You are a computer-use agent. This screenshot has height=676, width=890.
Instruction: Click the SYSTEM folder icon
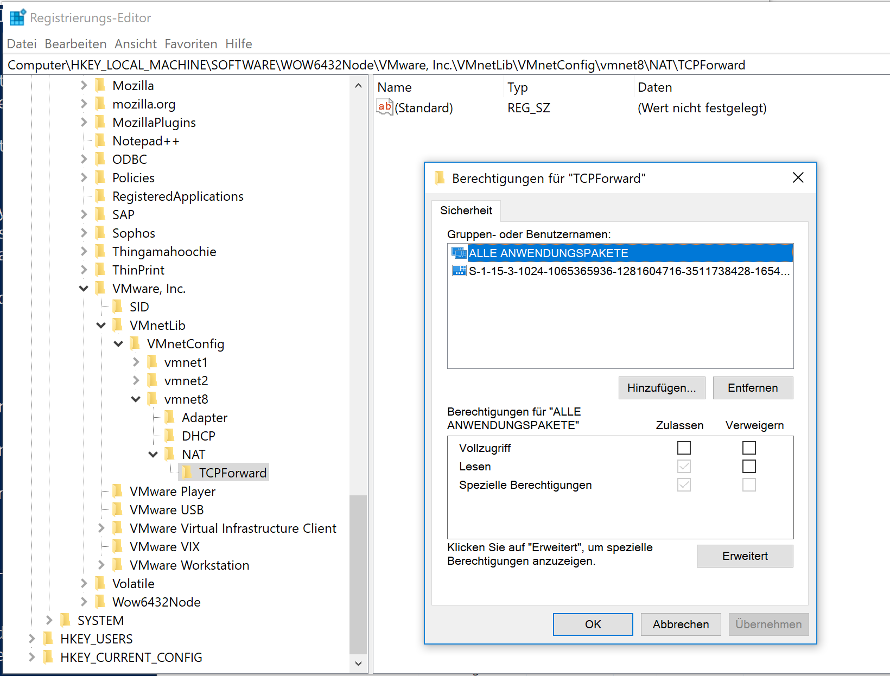(65, 621)
